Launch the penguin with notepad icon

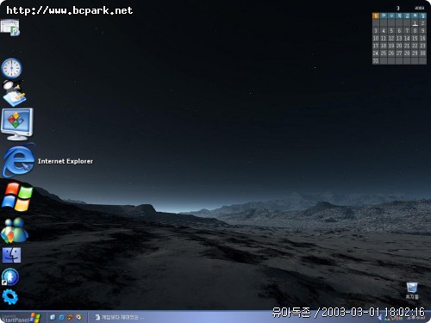point(14,93)
